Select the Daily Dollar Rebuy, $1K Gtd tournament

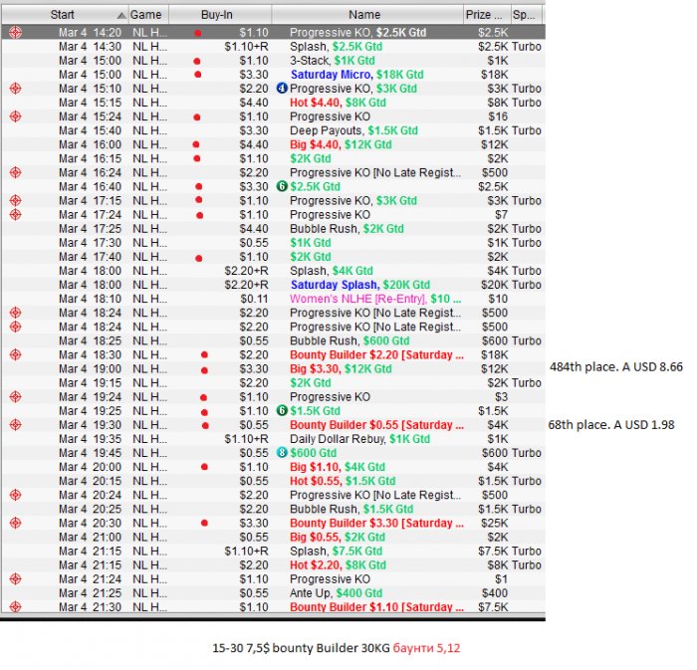tap(274, 439)
